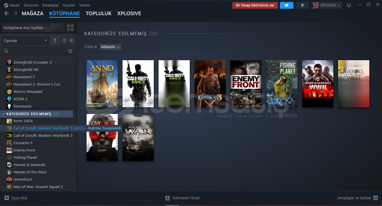Open the Oyunlar filter dropdown

click(26, 41)
